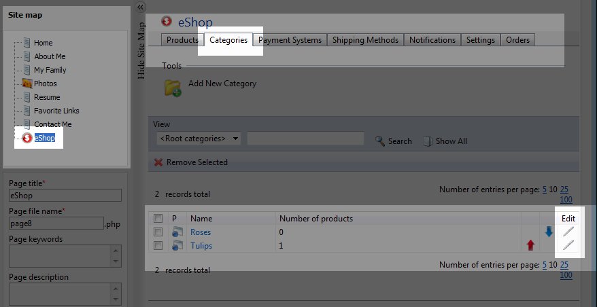Click the Show All button
Screen dimensions: 597x307
445,141
